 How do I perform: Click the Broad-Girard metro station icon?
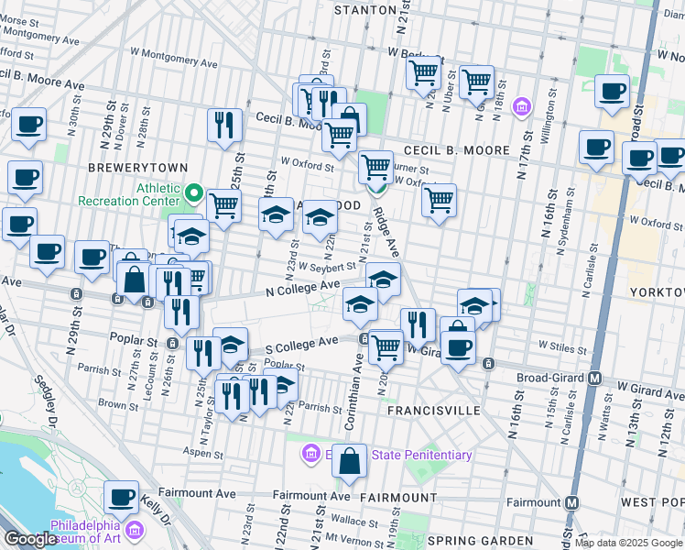coord(595,378)
